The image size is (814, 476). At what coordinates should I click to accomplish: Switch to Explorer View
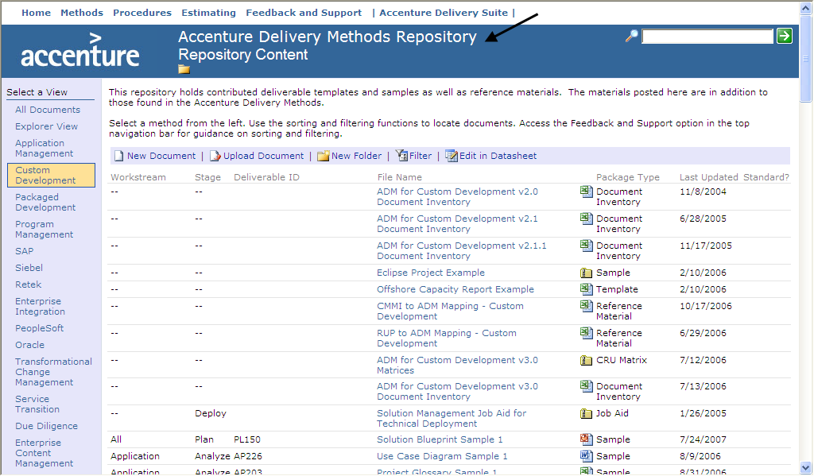click(x=46, y=126)
